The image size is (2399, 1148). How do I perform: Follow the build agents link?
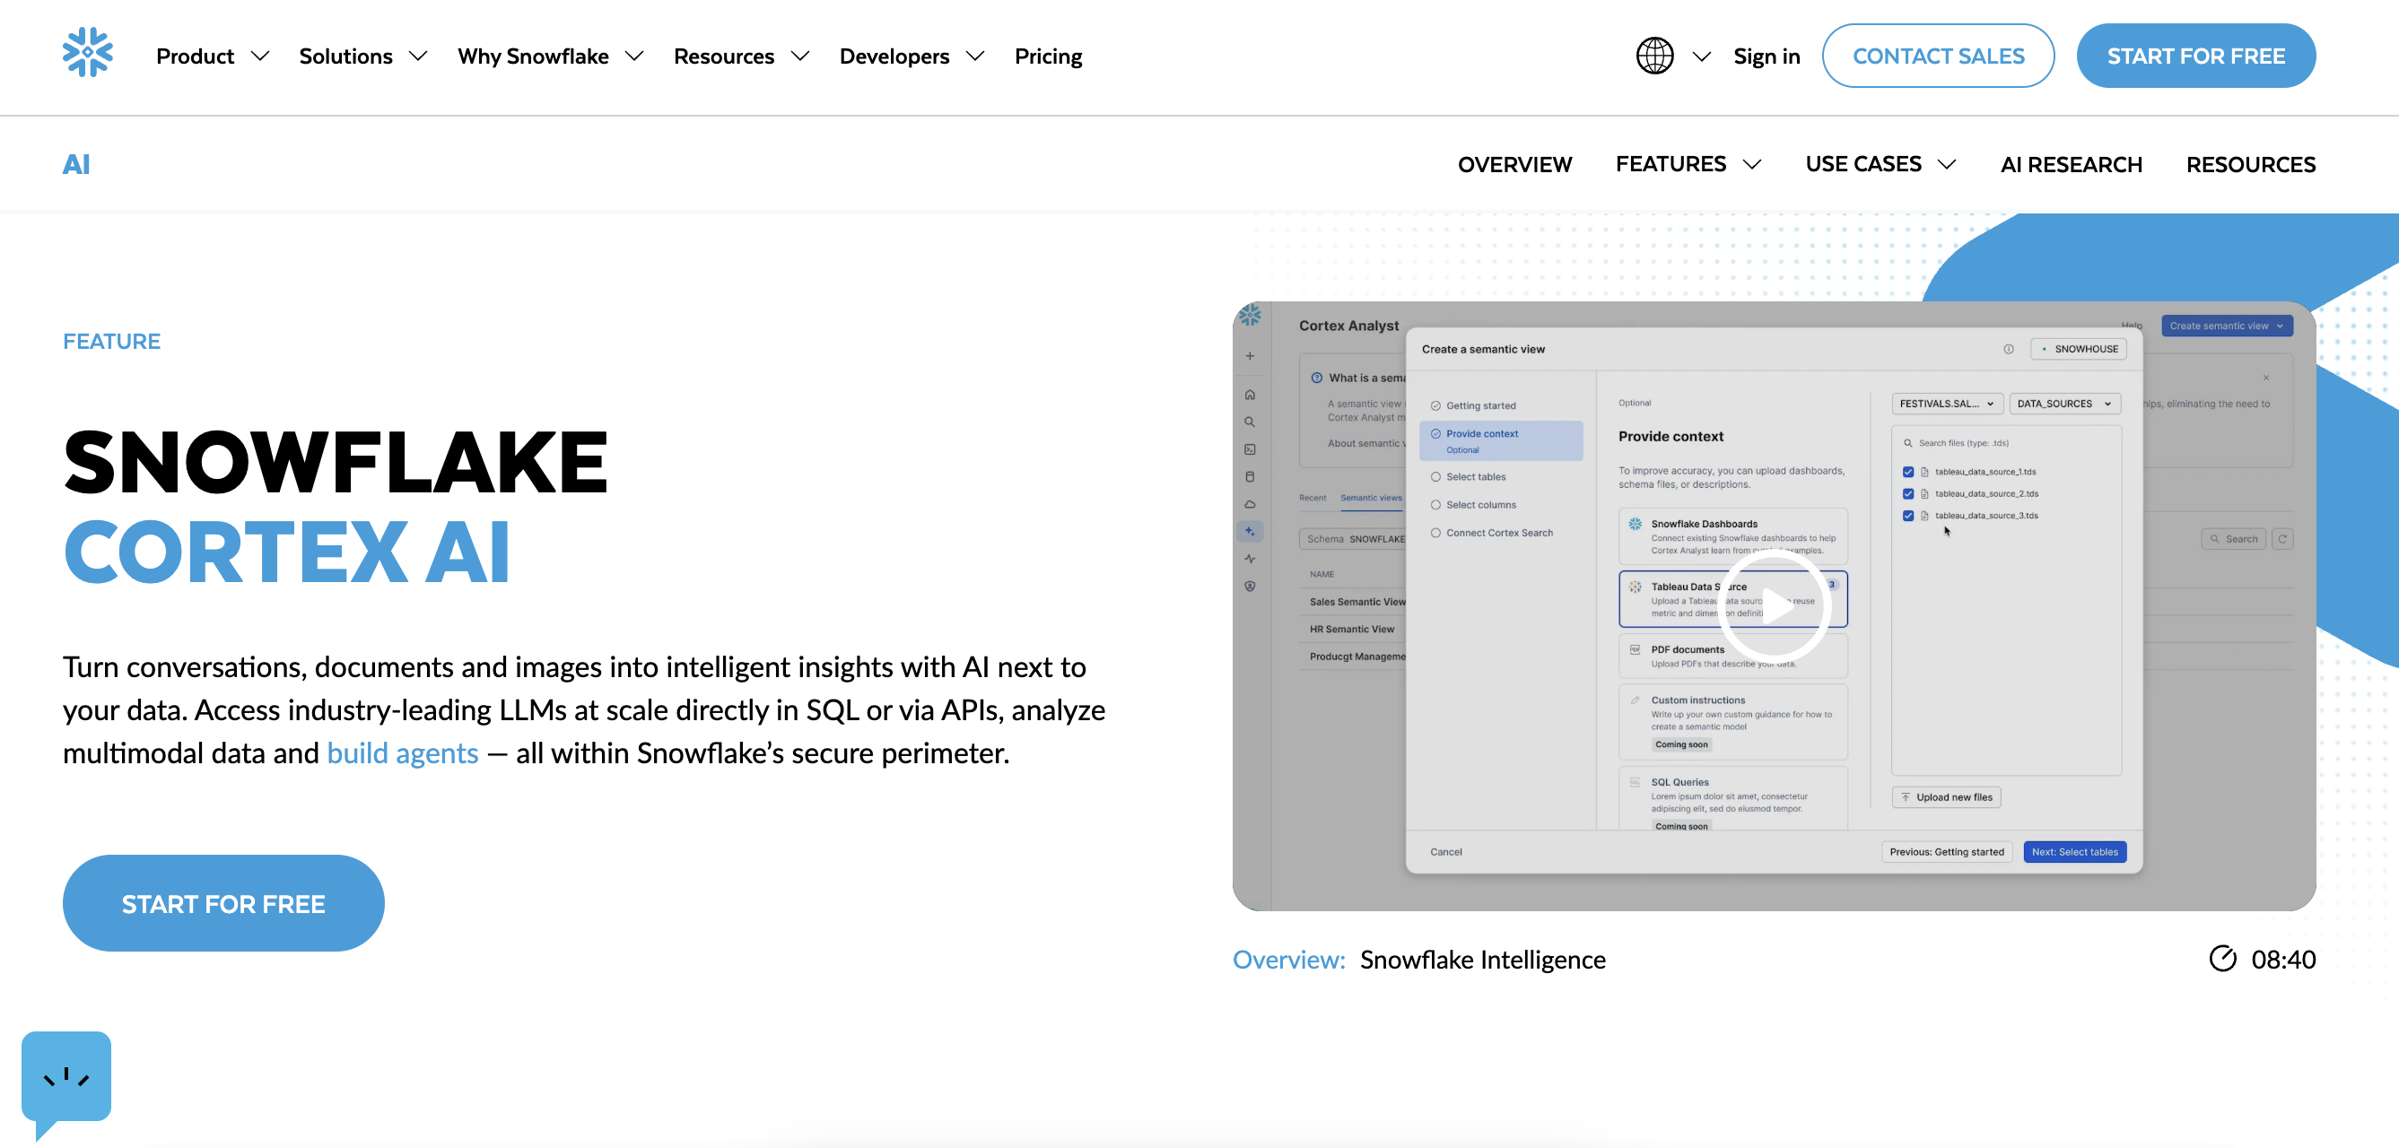tap(402, 752)
